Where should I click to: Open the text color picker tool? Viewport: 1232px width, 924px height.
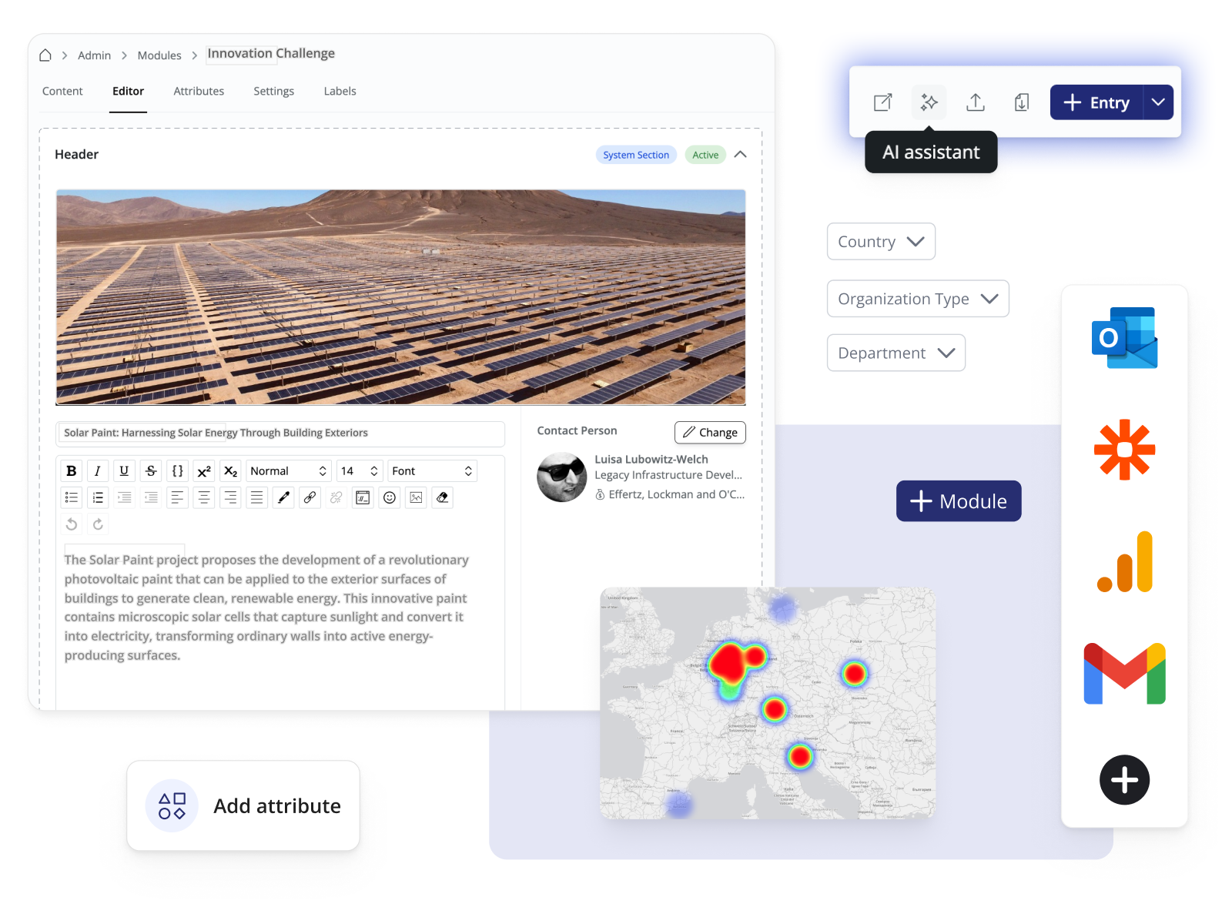(283, 497)
